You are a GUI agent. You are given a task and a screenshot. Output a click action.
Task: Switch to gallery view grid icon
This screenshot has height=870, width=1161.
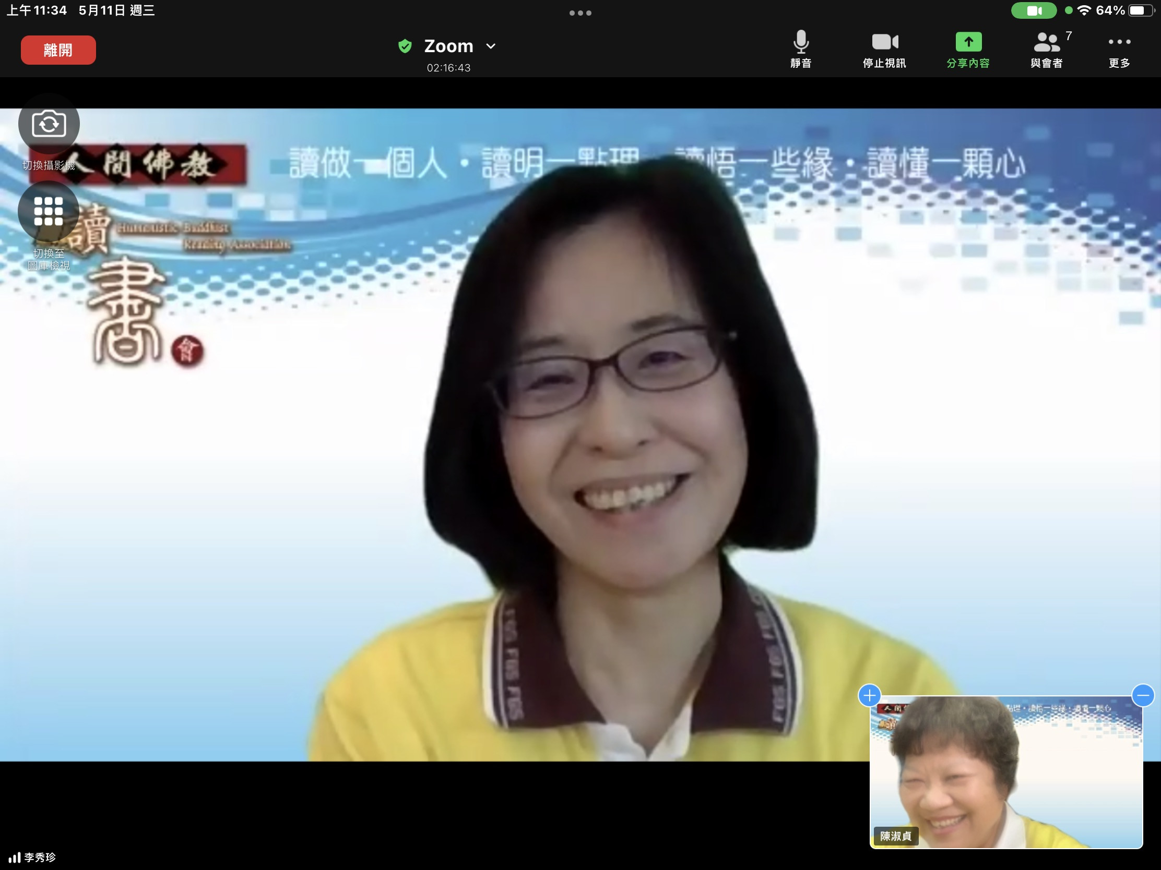pos(49,211)
